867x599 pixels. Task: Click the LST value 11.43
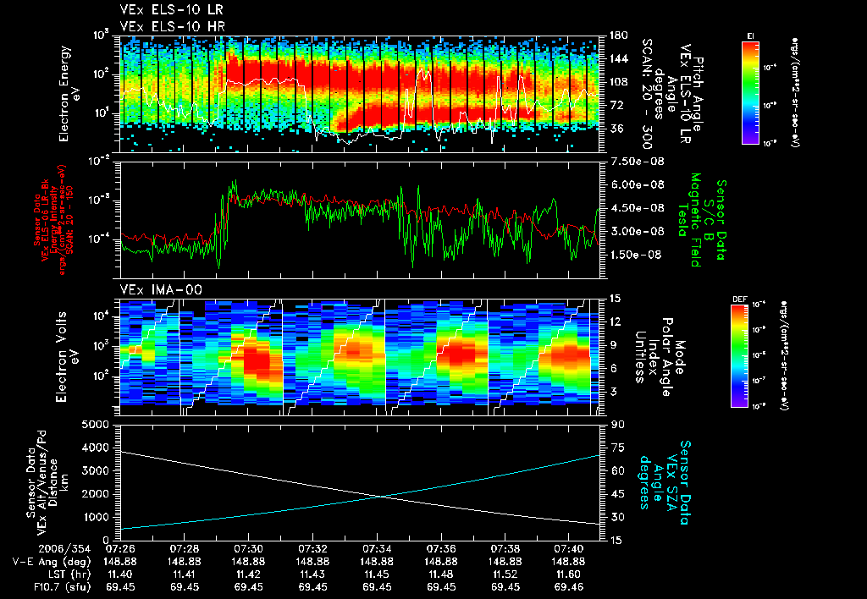[312, 574]
